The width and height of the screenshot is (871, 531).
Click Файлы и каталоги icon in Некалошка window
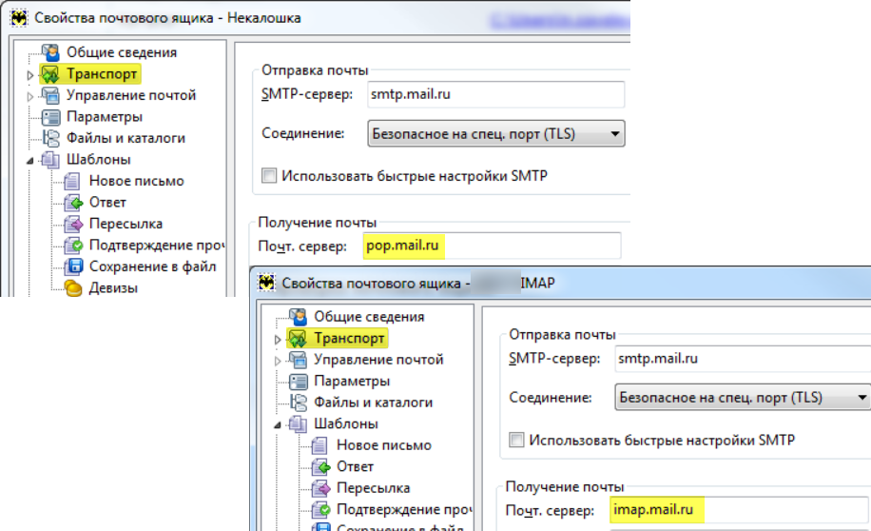pos(50,138)
